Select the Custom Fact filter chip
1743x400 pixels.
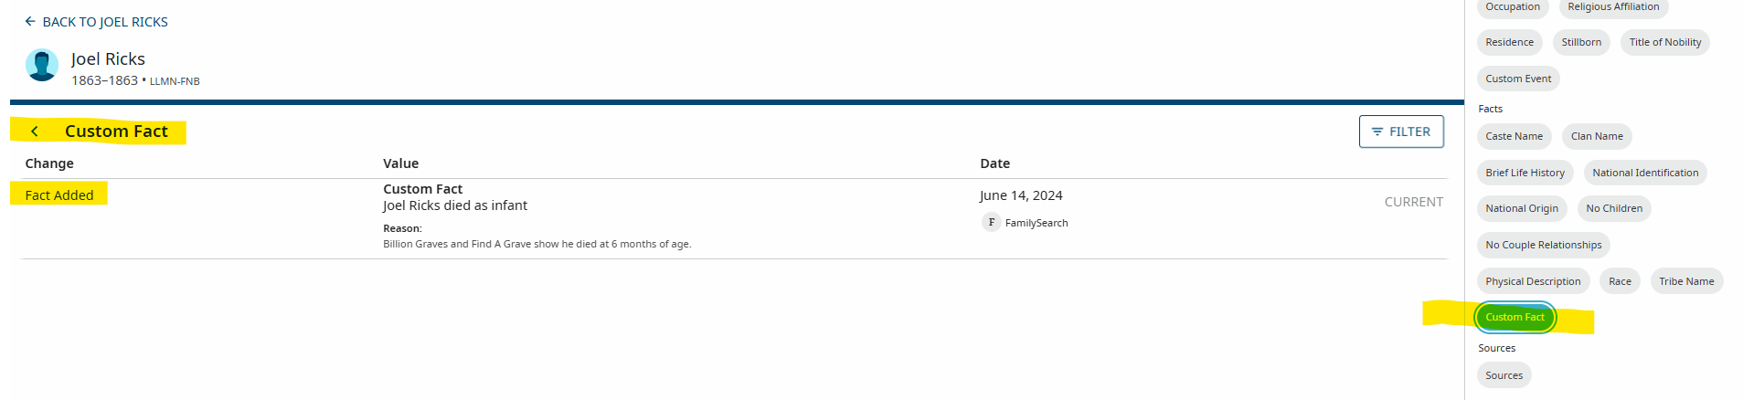point(1514,317)
